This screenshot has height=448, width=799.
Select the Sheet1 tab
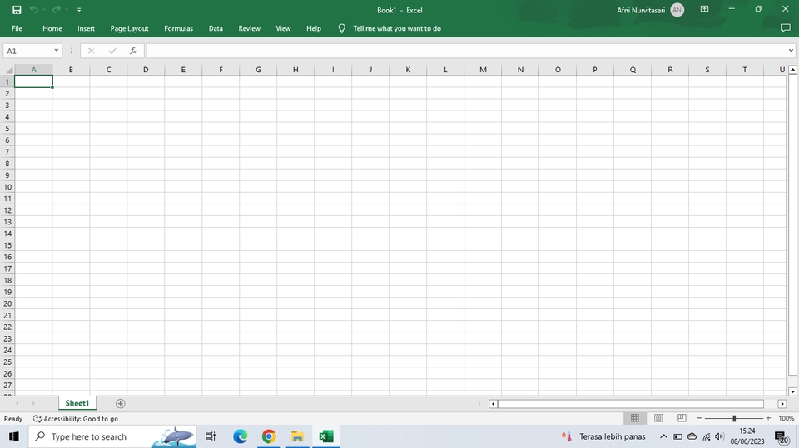pos(77,403)
